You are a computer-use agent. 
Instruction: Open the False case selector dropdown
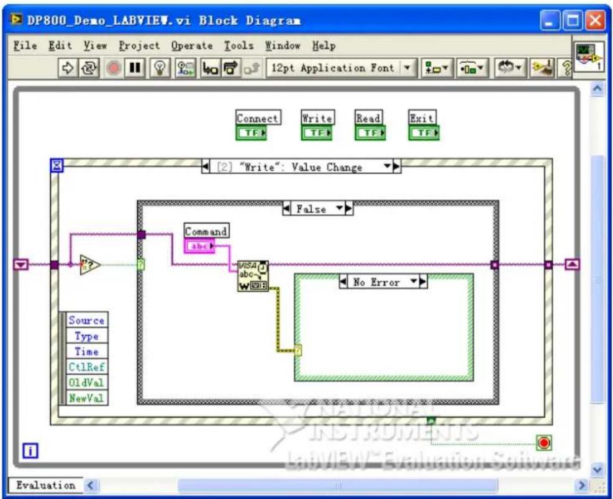click(x=340, y=208)
